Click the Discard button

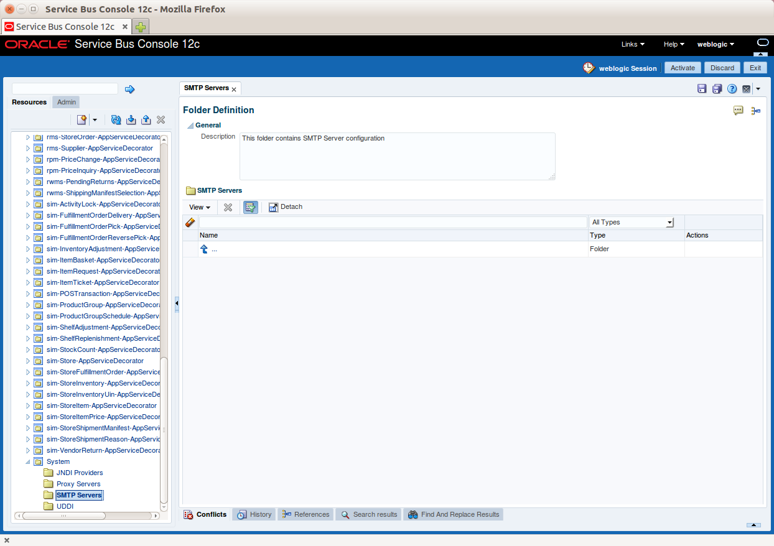pyautogui.click(x=722, y=68)
